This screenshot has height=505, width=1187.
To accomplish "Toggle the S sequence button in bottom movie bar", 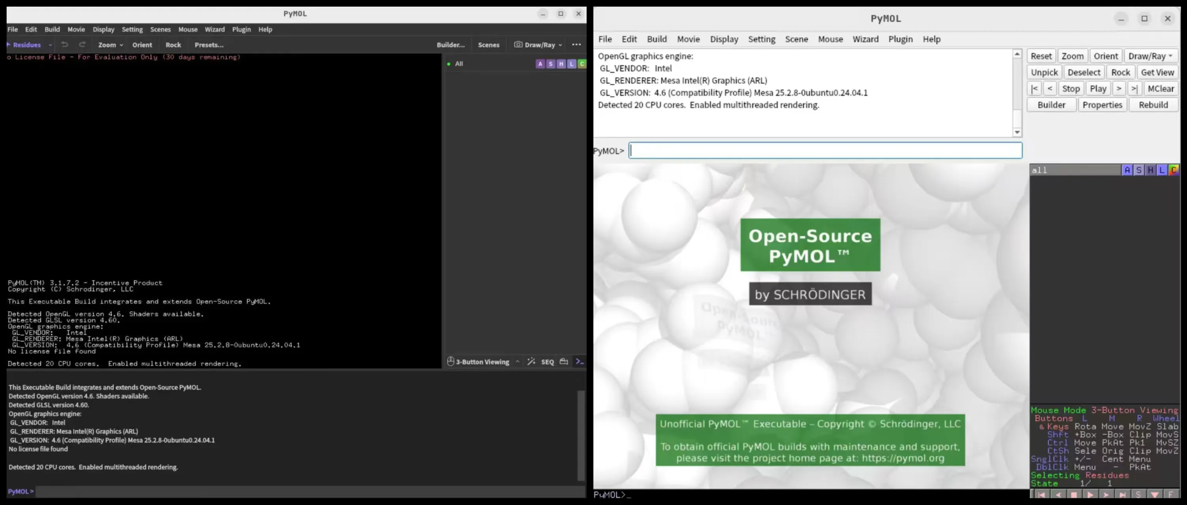I will [x=1138, y=494].
